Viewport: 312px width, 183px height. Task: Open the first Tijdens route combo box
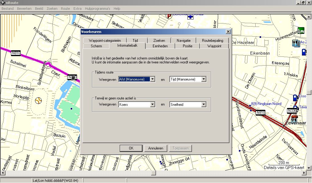tap(152, 79)
